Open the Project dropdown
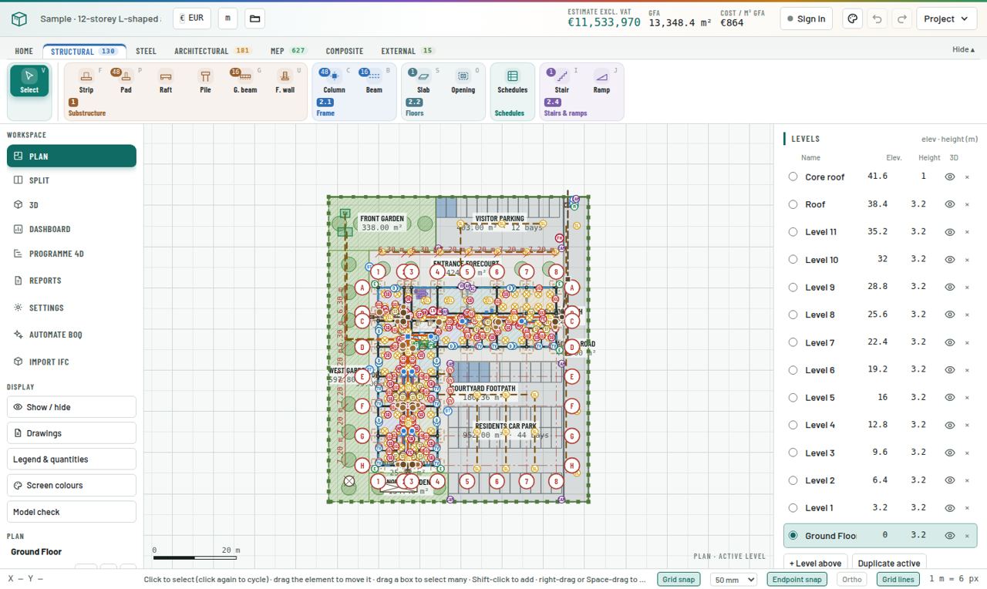This screenshot has height=589, width=987. tap(946, 19)
